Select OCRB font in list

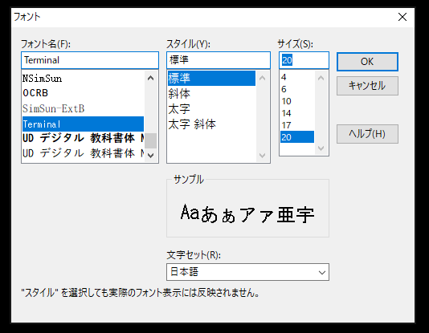coord(83,93)
